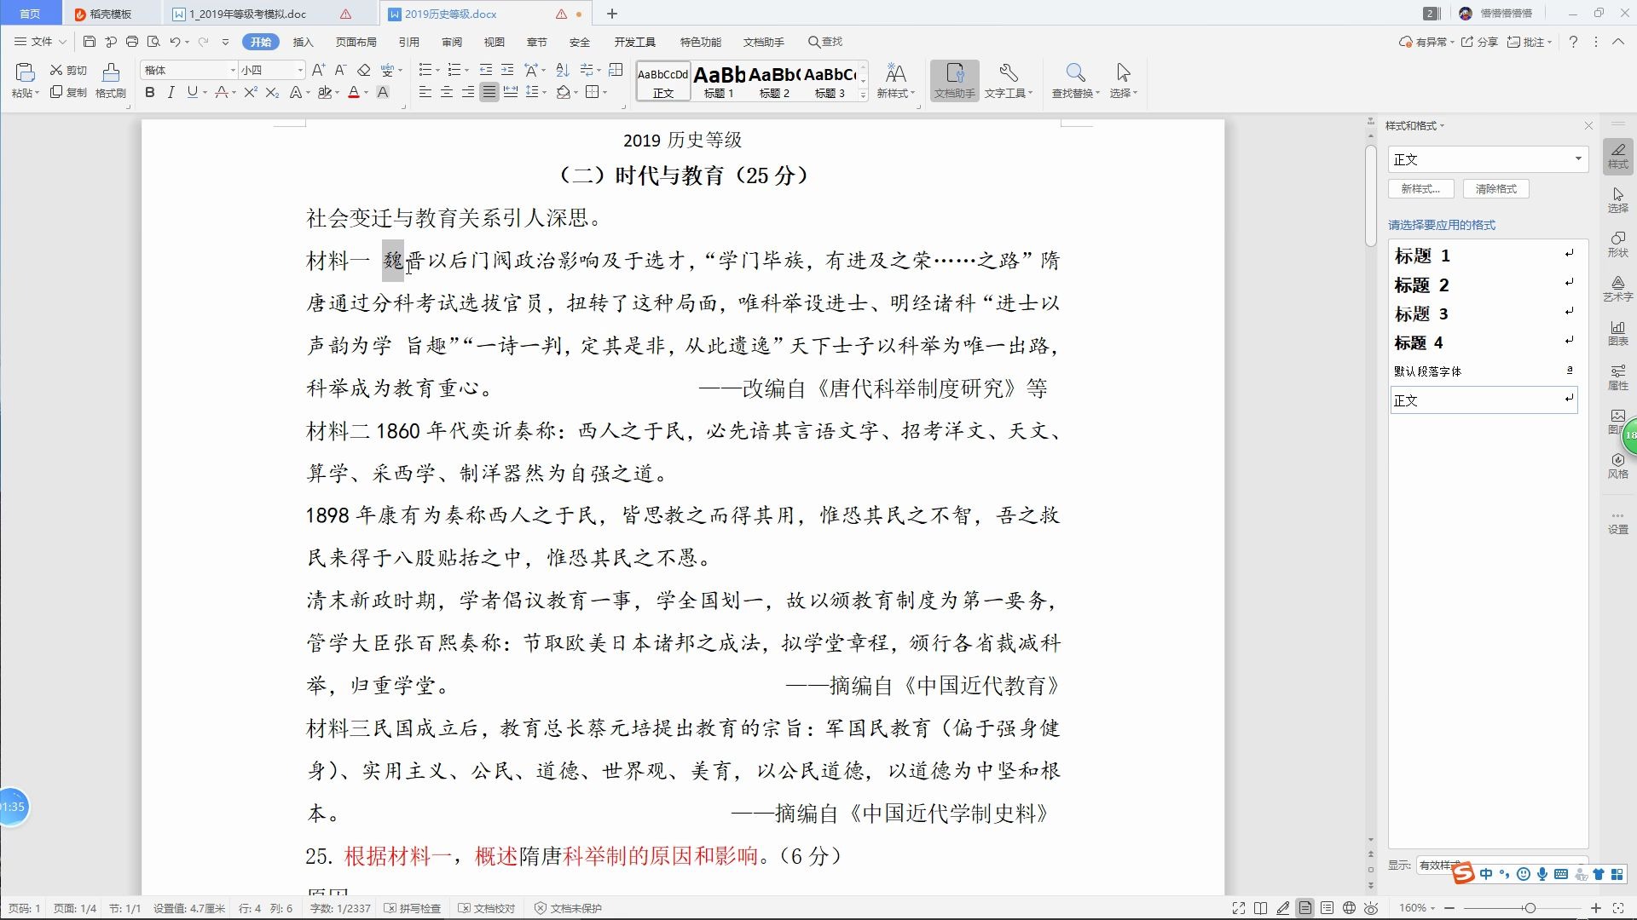
Task: Open print preview icon
Action: (153, 42)
